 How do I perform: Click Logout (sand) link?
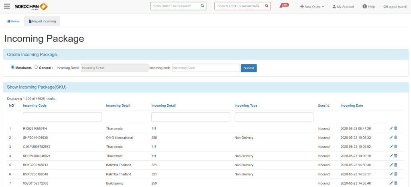395,7
